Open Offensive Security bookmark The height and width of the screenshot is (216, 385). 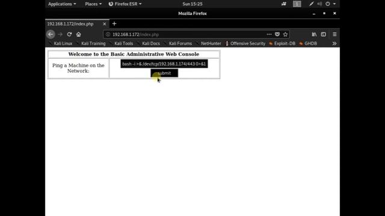(245, 44)
